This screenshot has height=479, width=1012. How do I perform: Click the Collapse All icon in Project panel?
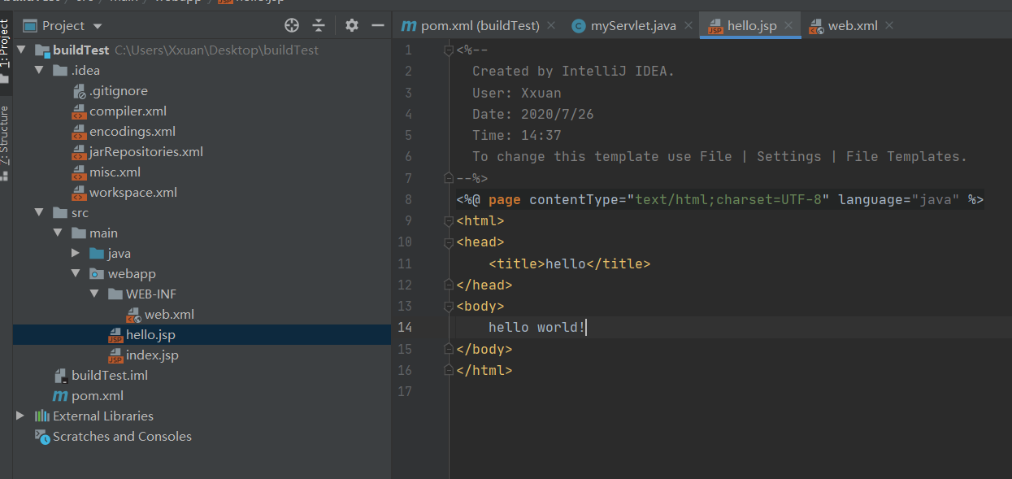[319, 25]
